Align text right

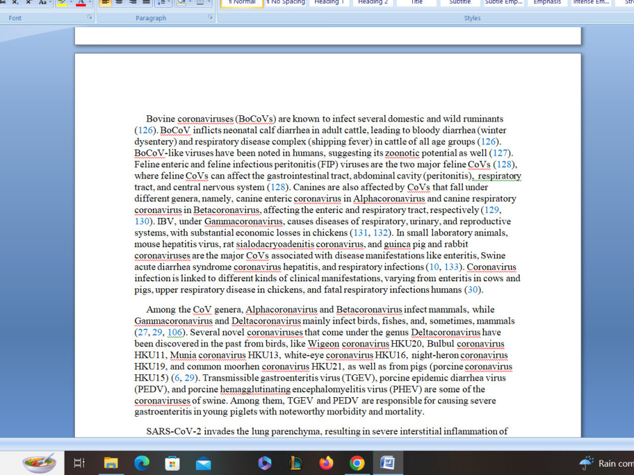(x=133, y=3)
